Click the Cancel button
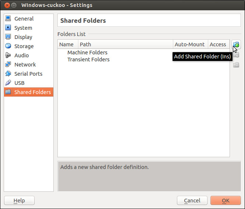The width and height of the screenshot is (245, 209). click(192, 201)
